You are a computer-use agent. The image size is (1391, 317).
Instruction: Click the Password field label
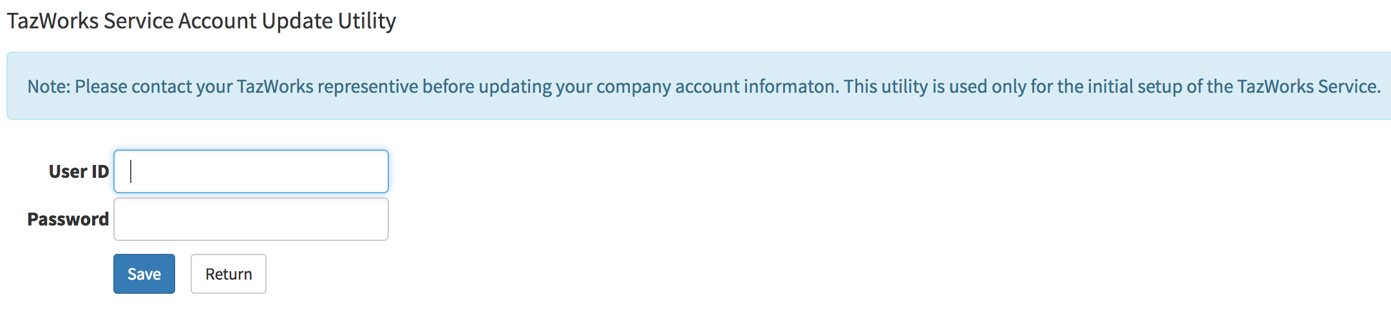(68, 219)
